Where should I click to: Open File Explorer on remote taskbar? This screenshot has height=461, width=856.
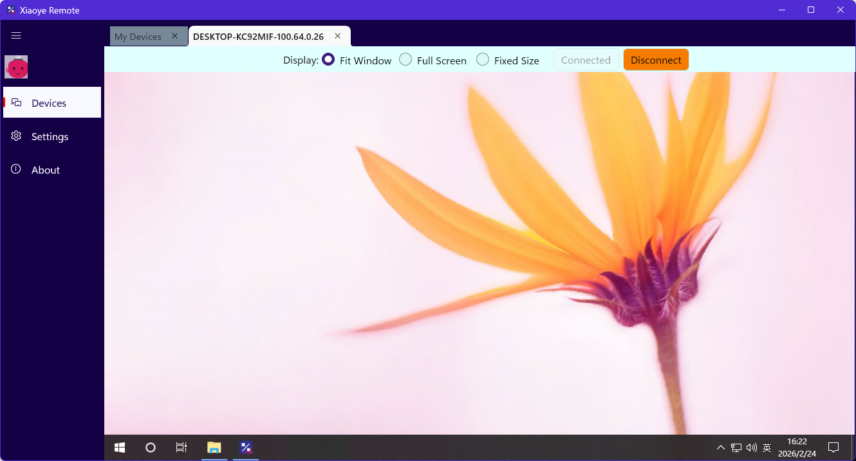214,447
